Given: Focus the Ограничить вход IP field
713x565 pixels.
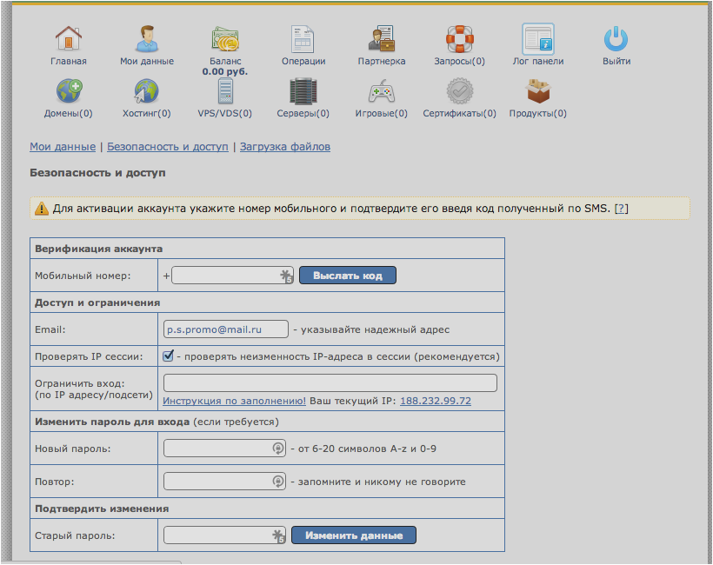Looking at the screenshot, I should 330,382.
